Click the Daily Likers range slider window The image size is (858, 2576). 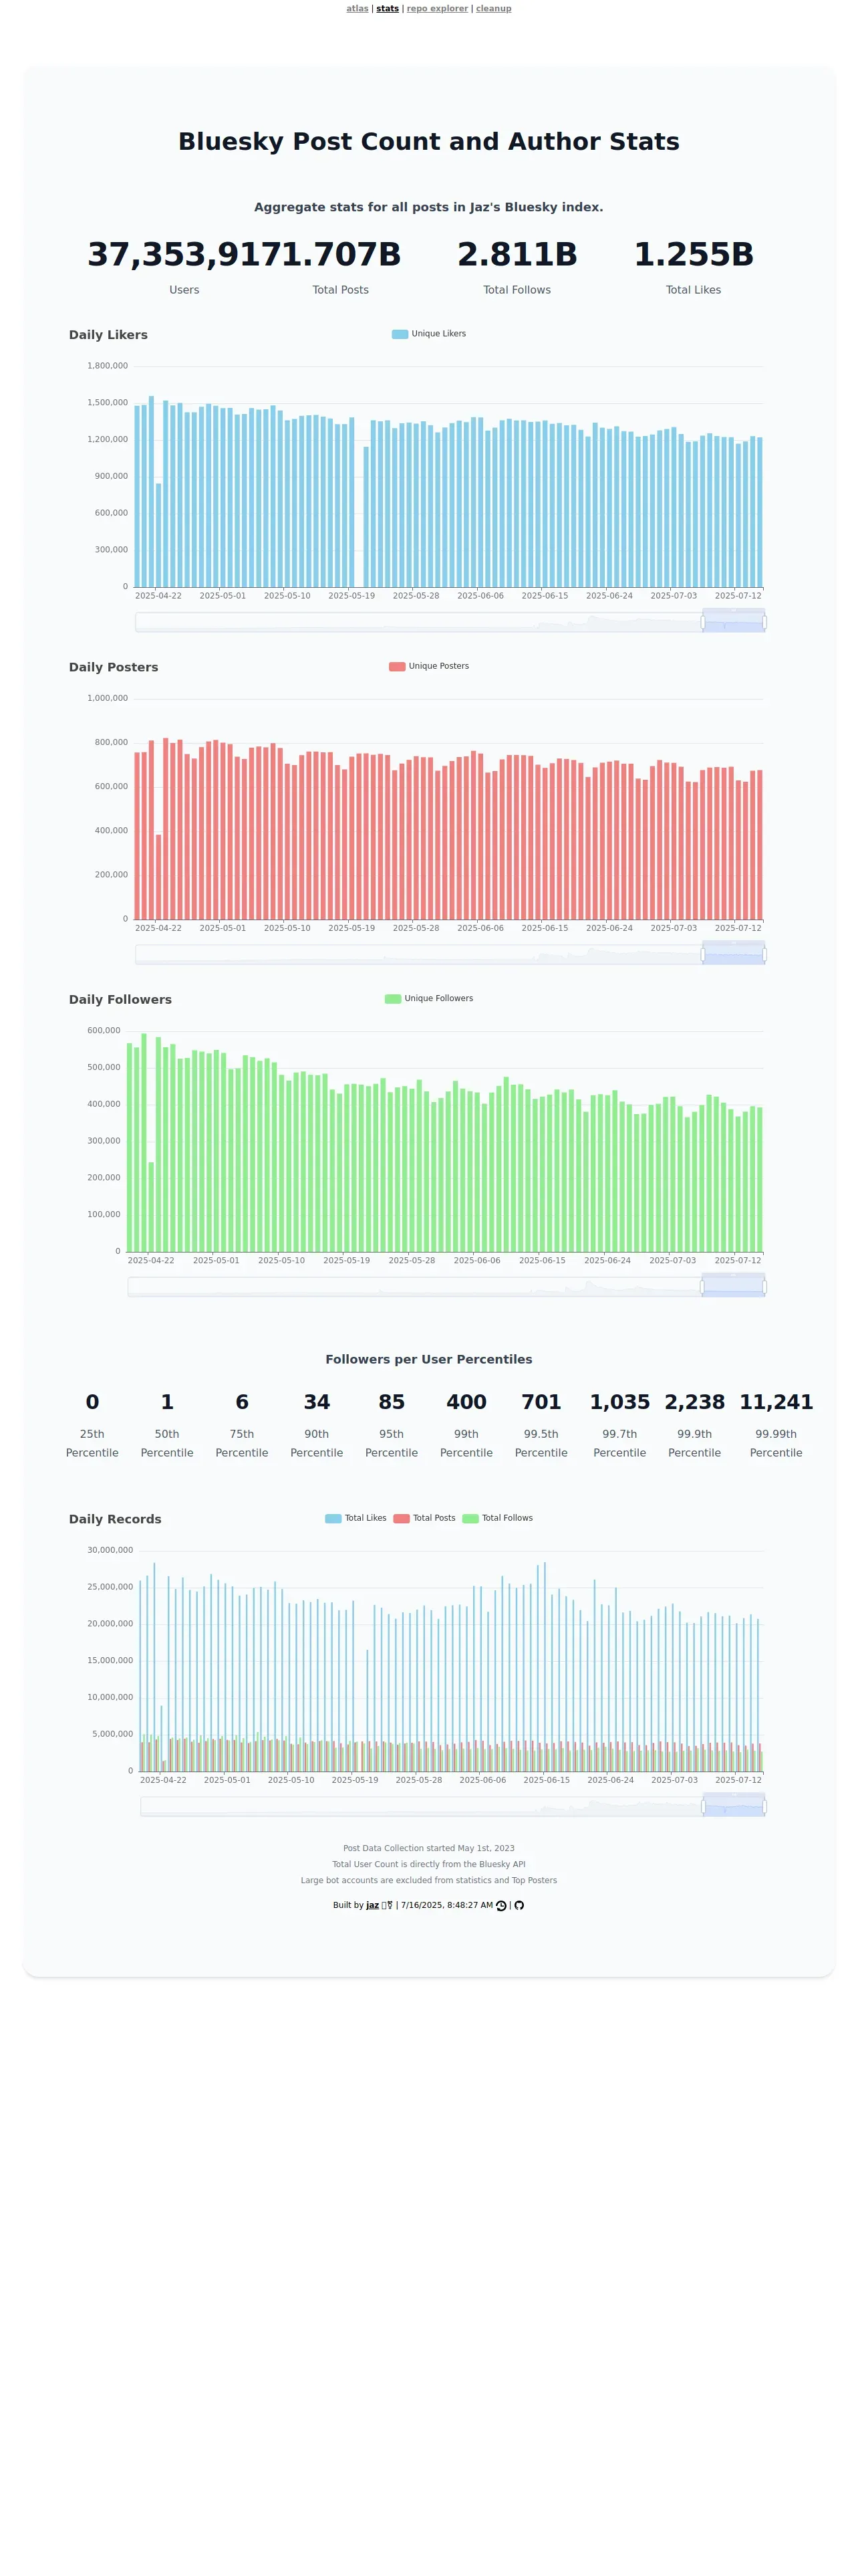click(x=733, y=621)
